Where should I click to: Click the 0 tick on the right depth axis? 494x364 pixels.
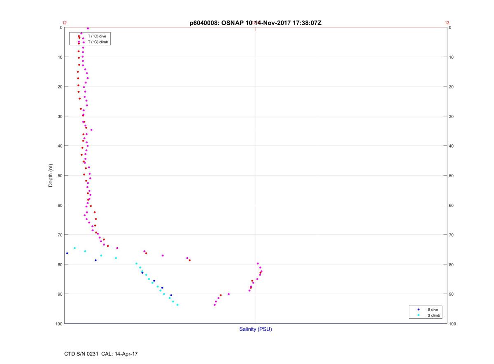450,28
